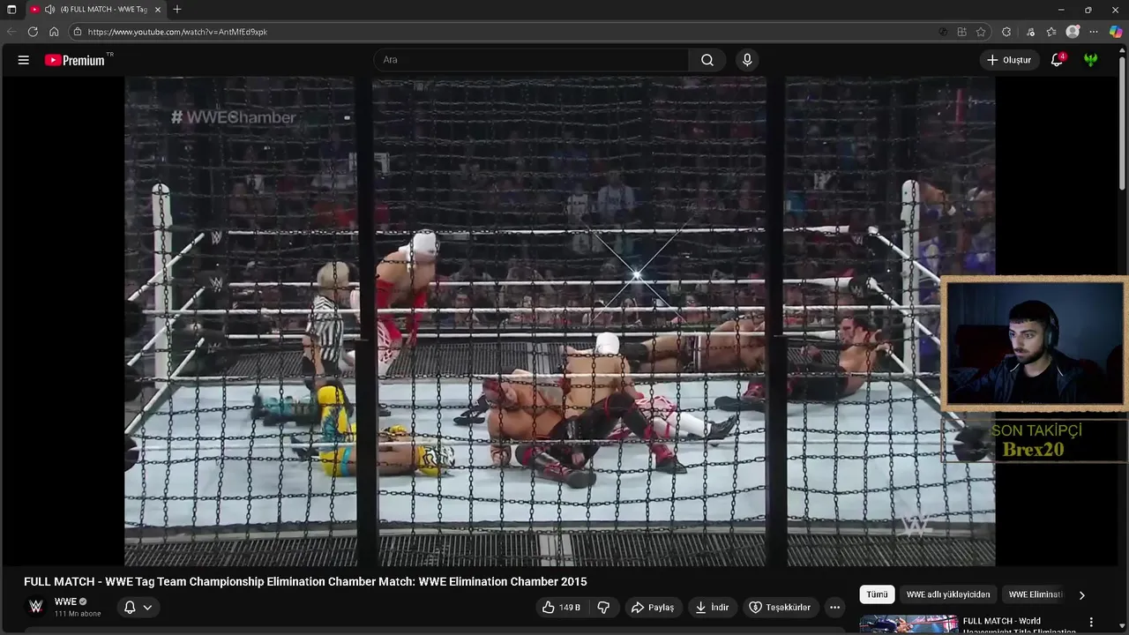1129x635 pixels.
Task: Open browser tab actions menu icon
Action: (x=11, y=9)
